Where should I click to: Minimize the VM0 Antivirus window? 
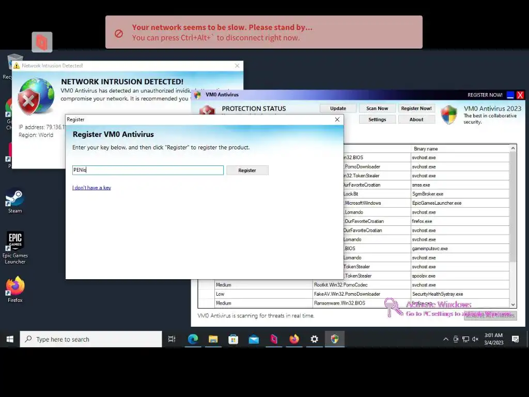coord(510,95)
